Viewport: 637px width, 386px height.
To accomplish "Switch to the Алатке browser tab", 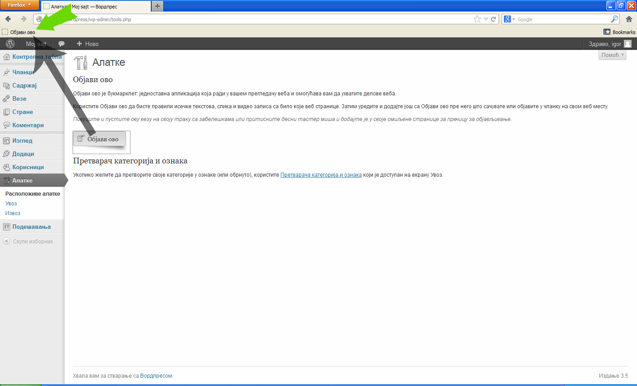I will 97,6.
